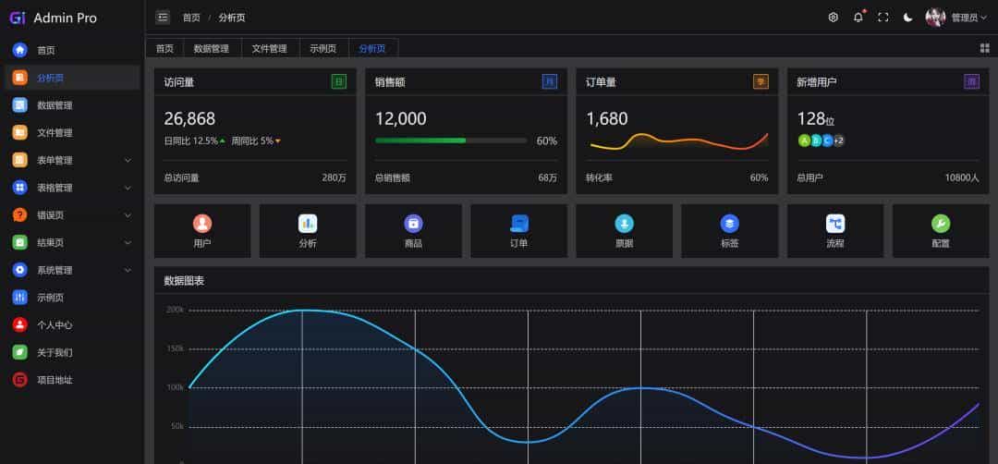The width and height of the screenshot is (998, 464).
Task: Toggle dark mode with the moon icon
Action: pyautogui.click(x=908, y=18)
